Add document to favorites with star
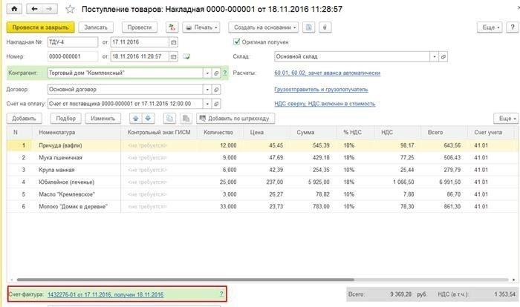The height and width of the screenshot is (307, 520). tap(70, 10)
